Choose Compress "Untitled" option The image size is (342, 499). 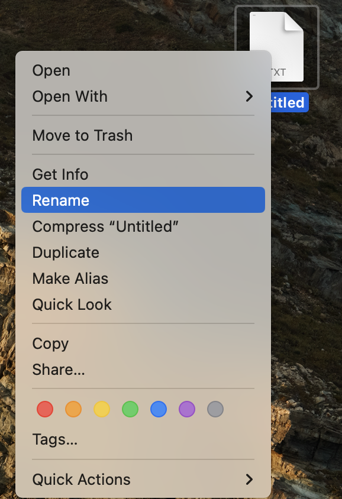pos(143,226)
